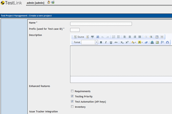Click the Format-row toolbar drag handle
Screen dimensions: 172x114
click(72, 42)
